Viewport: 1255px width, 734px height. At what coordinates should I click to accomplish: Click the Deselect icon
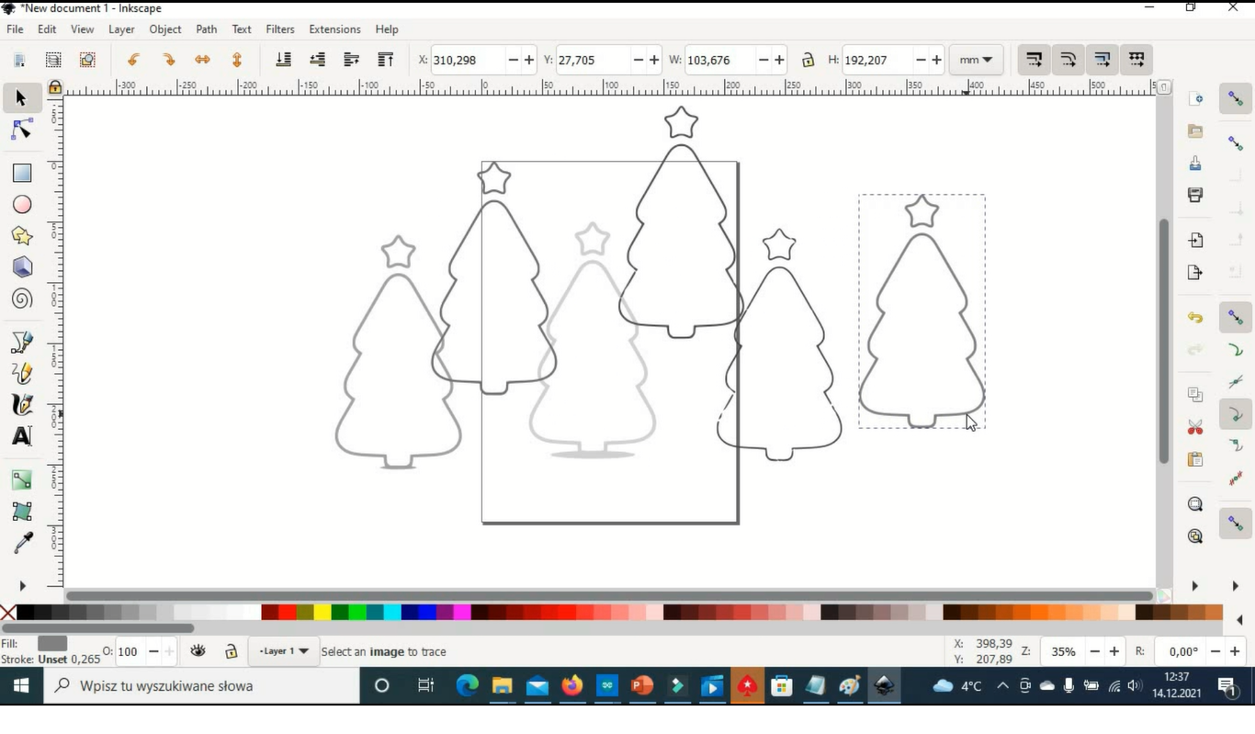click(87, 60)
